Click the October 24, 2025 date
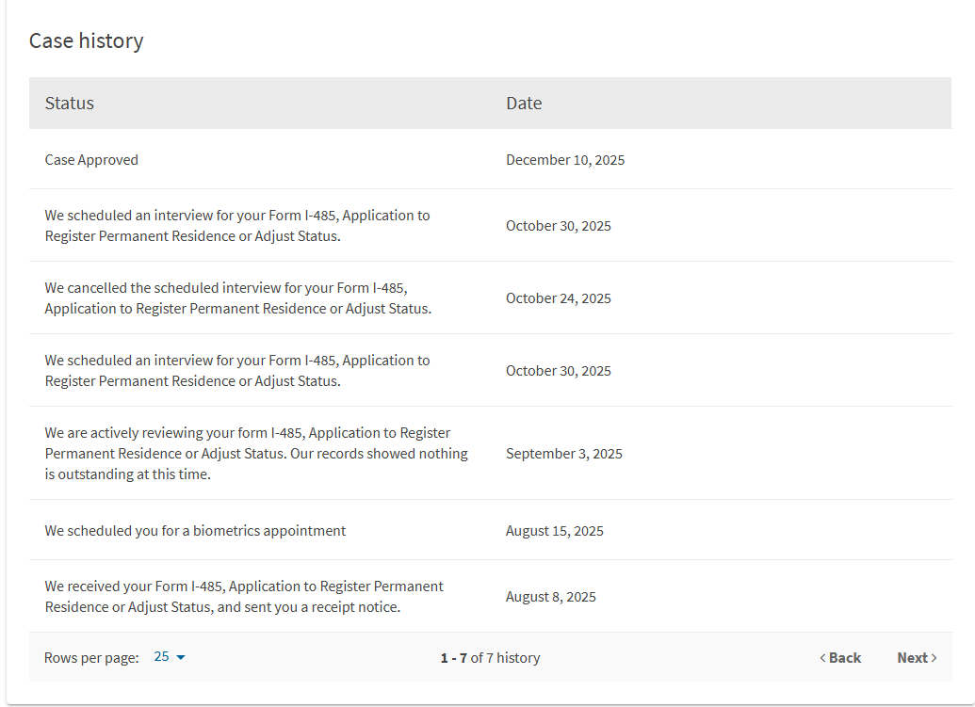The width and height of the screenshot is (975, 707). click(559, 298)
